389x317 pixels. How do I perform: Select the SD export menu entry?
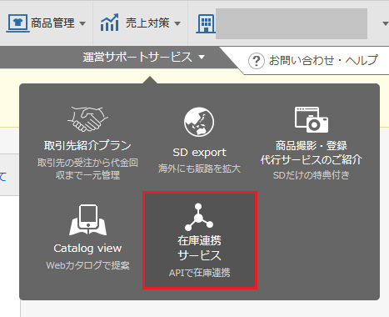(199, 140)
